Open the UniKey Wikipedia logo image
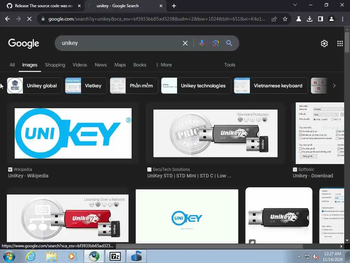Screen dimensions: 350x263 pos(73,133)
